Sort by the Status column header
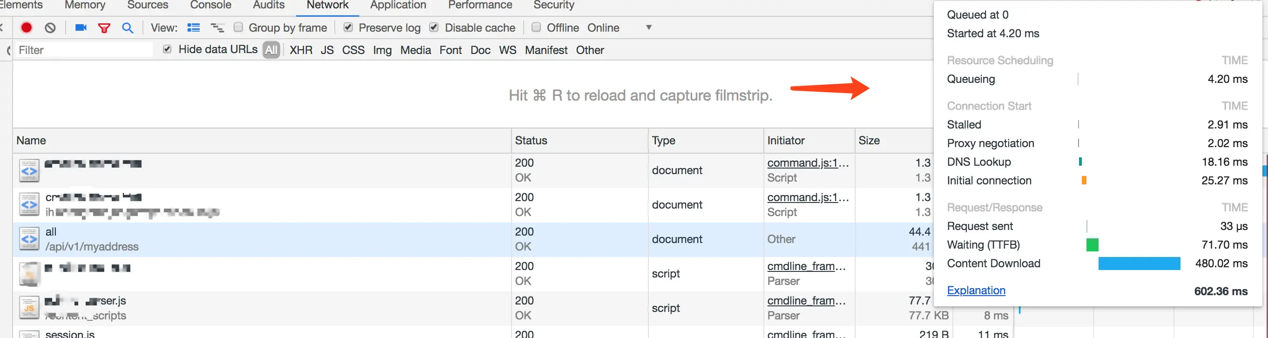The width and height of the screenshot is (1268, 338). click(x=580, y=141)
